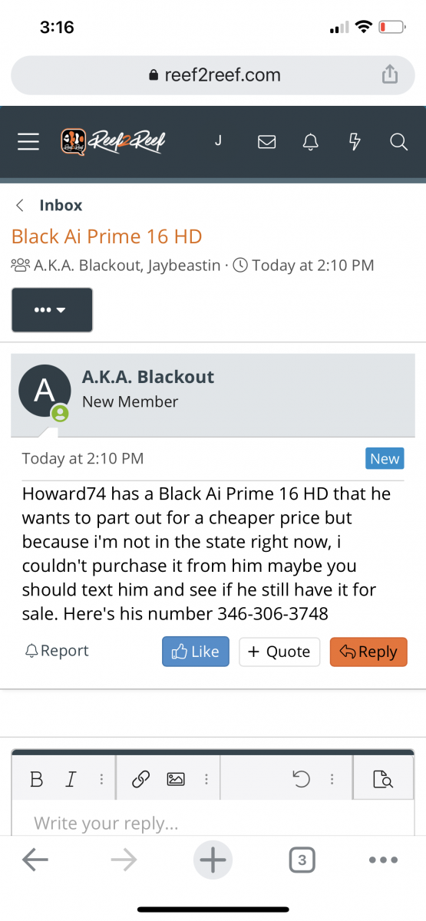Toggle bold formatting in editor
The width and height of the screenshot is (426, 921).
36,780
